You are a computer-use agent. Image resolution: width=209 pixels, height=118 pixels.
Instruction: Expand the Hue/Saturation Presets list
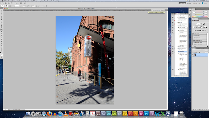click(x=193, y=39)
